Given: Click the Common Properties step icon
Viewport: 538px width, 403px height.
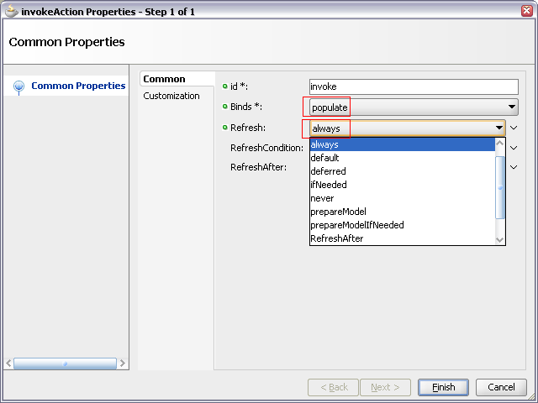Looking at the screenshot, I should pos(18,86).
